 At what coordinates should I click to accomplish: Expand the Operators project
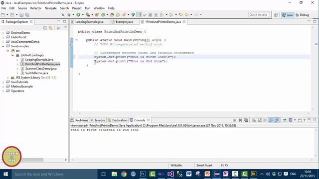point(3,91)
